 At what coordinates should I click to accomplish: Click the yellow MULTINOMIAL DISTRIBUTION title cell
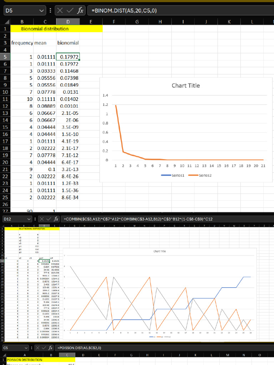tap(32, 228)
